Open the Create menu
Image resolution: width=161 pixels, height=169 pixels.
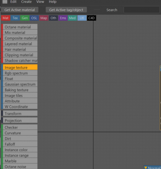(x=26, y=2)
